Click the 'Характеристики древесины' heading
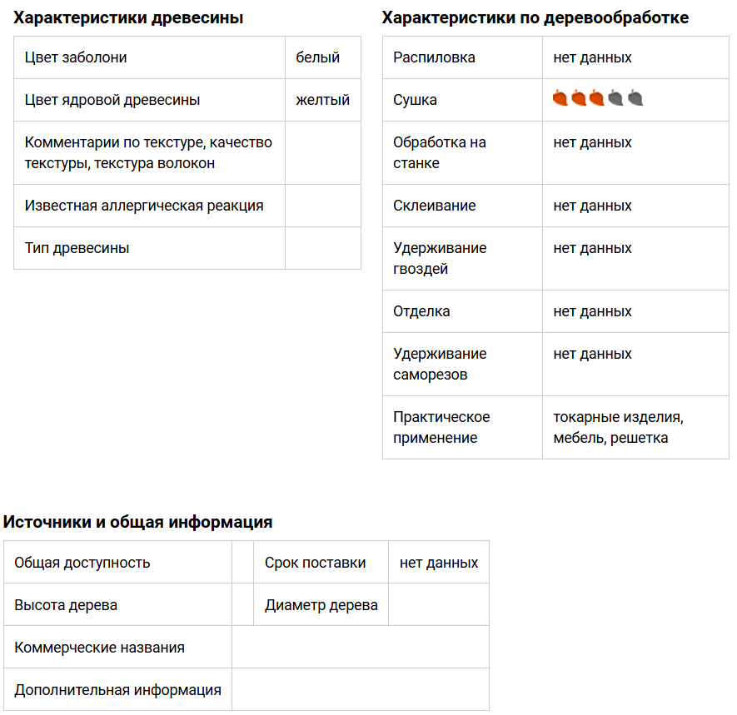This screenshot has height=715, width=737. 128,17
